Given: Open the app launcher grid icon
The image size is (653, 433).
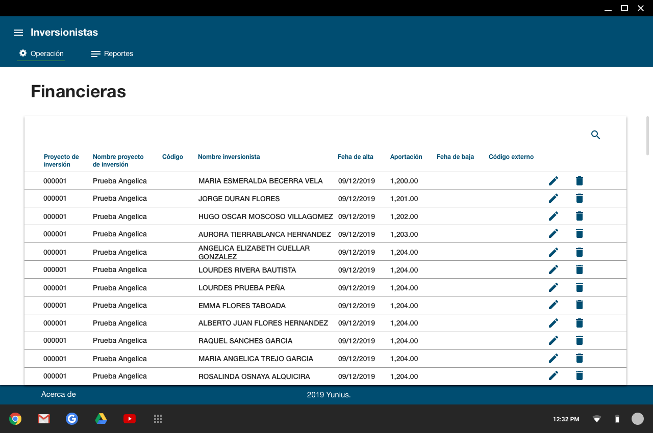Looking at the screenshot, I should [x=158, y=419].
